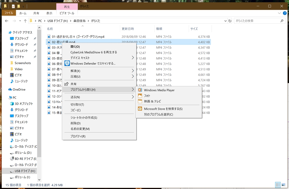
Task: Select プログラムから開く(H) menu entry
Action: (x=99, y=90)
